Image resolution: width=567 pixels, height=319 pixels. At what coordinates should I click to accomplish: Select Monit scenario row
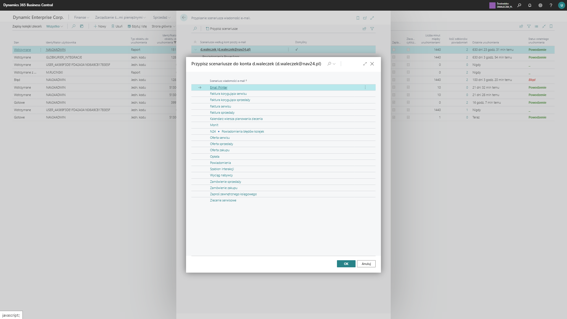(x=283, y=125)
